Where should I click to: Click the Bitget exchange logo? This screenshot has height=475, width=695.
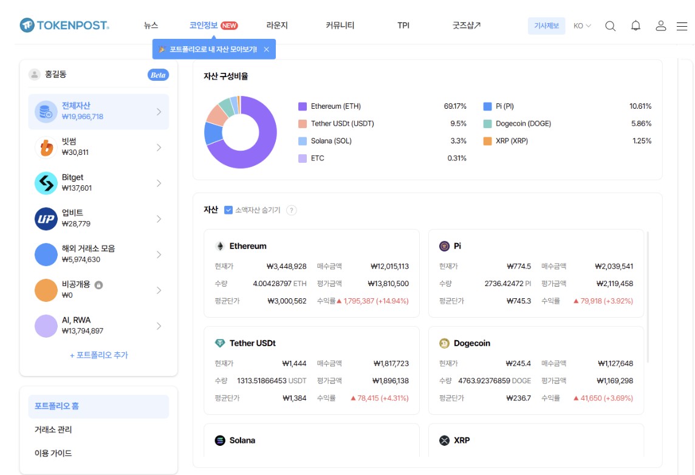[46, 183]
